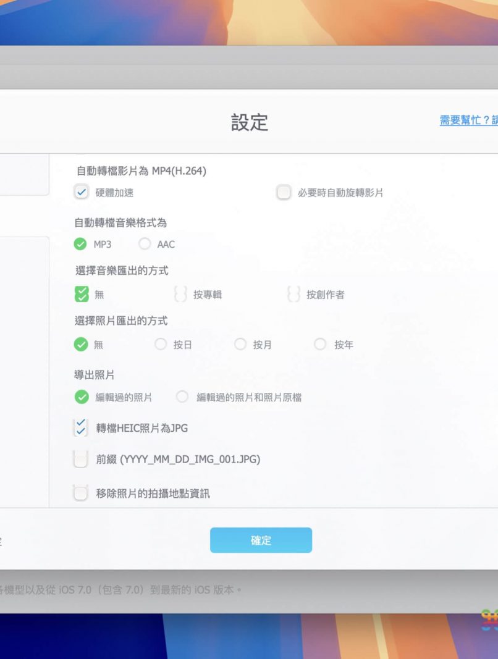Select 無 under music export method
This screenshot has height=659, width=498.
[x=81, y=295]
